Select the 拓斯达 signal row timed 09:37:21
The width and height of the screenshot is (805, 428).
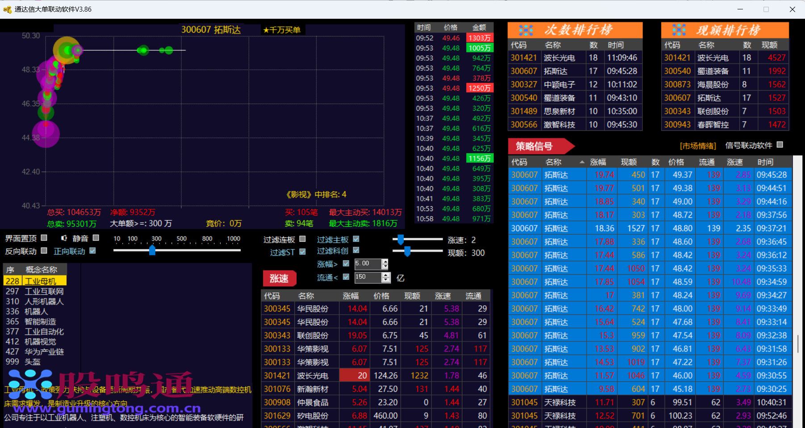(650, 229)
